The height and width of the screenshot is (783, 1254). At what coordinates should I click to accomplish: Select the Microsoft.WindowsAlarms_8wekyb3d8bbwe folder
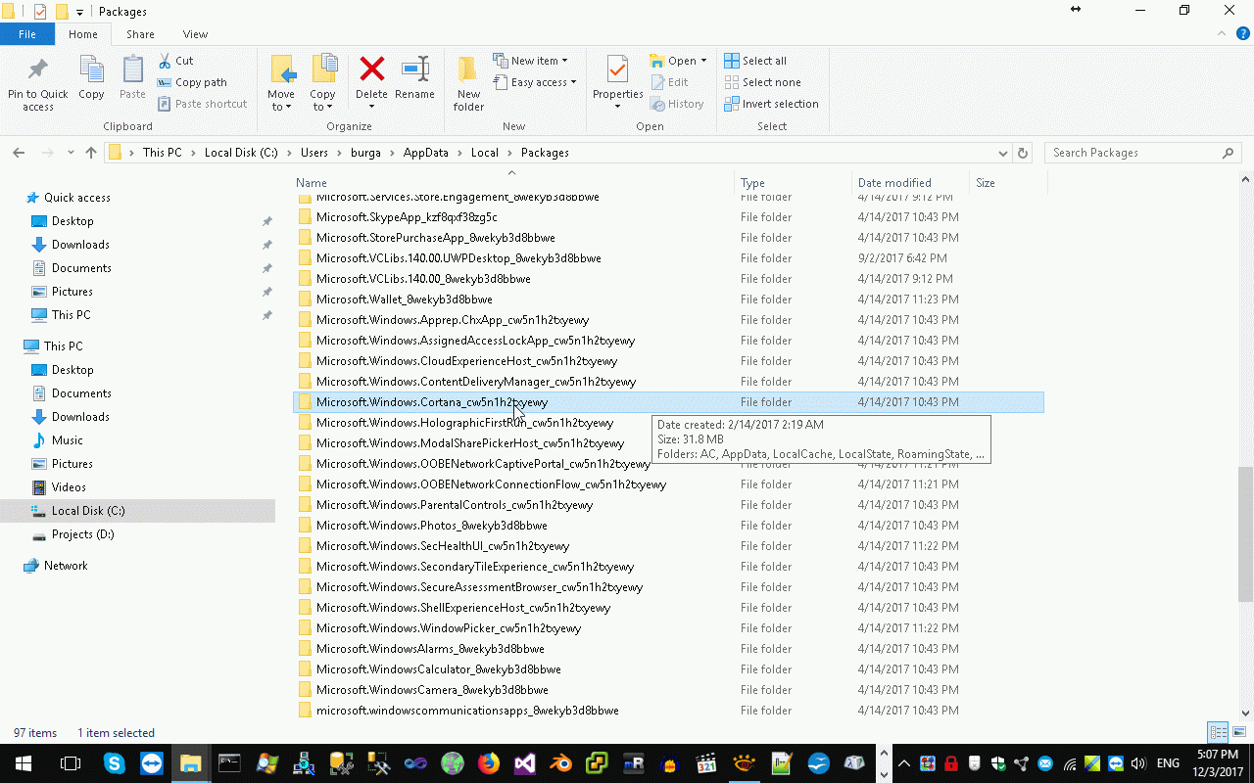pos(430,649)
